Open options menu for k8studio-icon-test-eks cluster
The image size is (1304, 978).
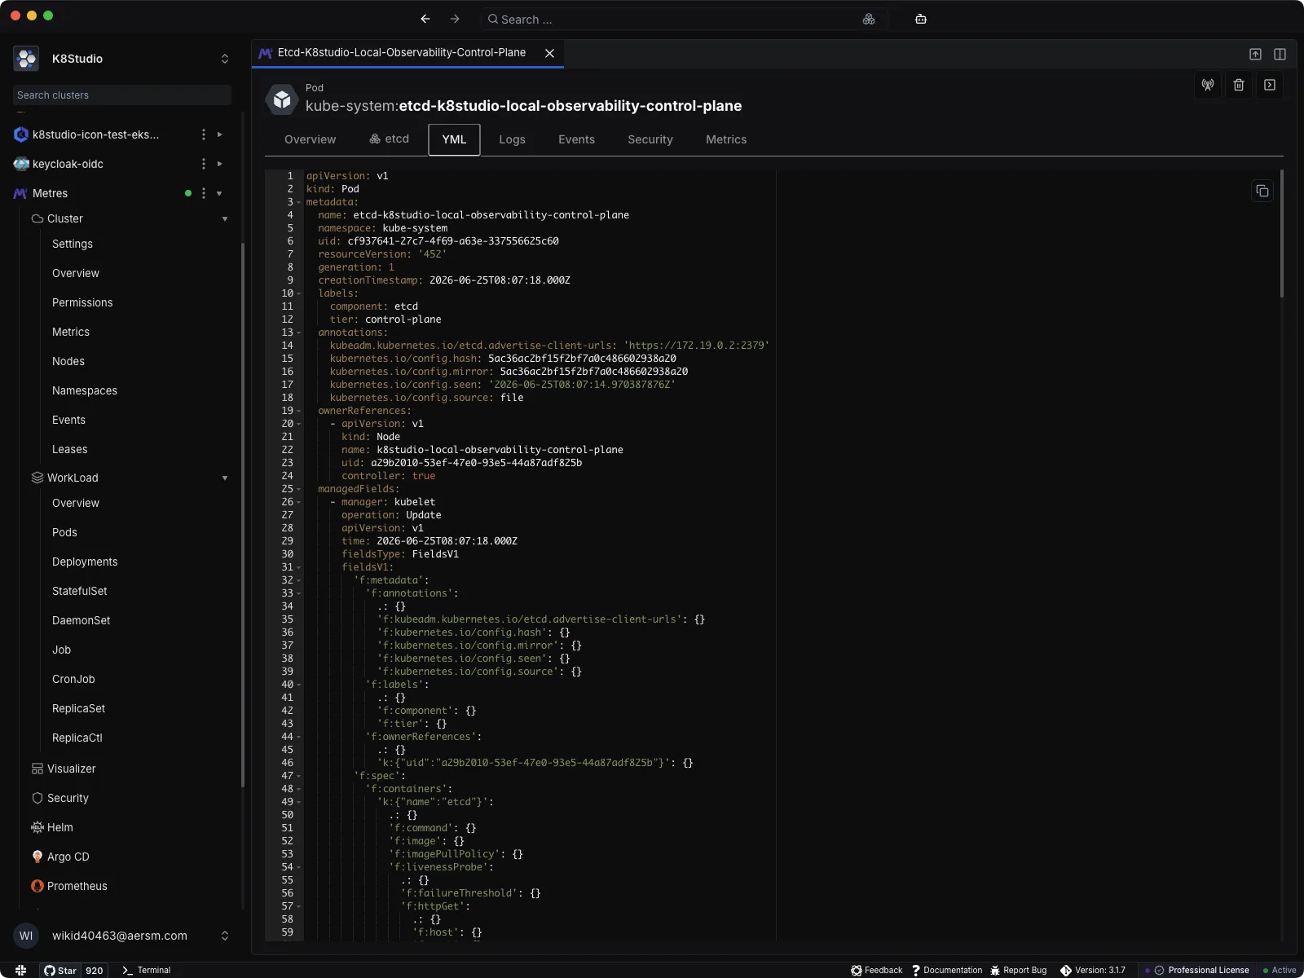[x=204, y=134]
